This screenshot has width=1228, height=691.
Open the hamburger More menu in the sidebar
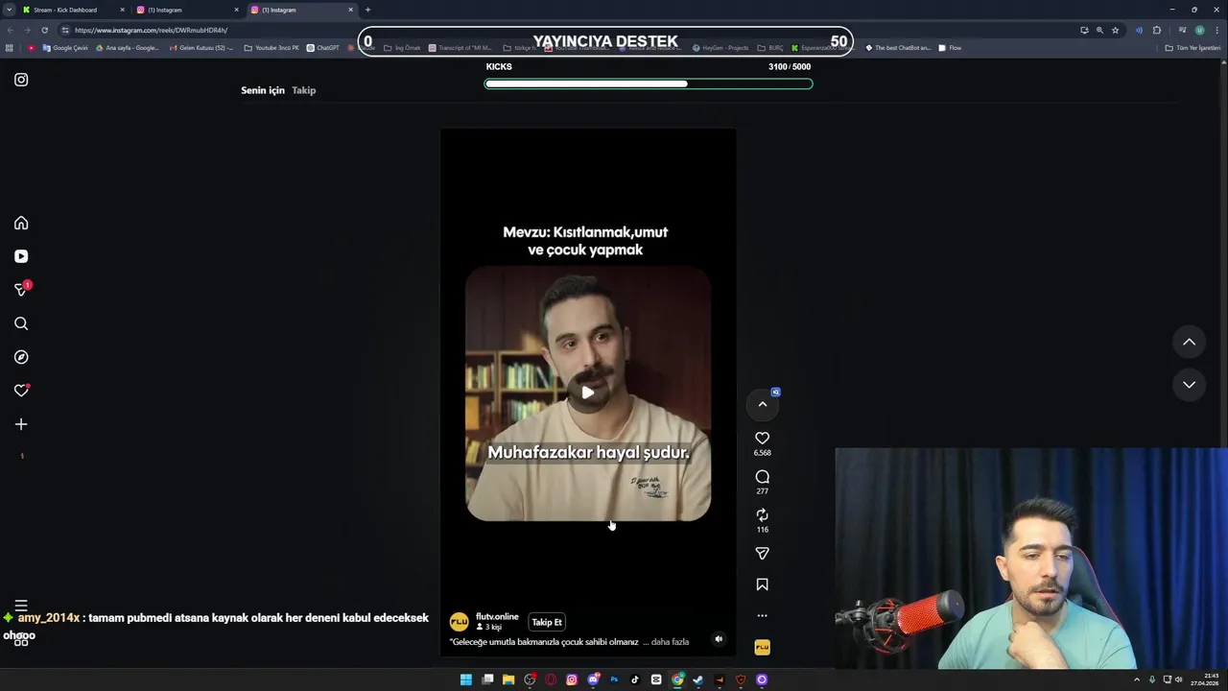pyautogui.click(x=21, y=606)
